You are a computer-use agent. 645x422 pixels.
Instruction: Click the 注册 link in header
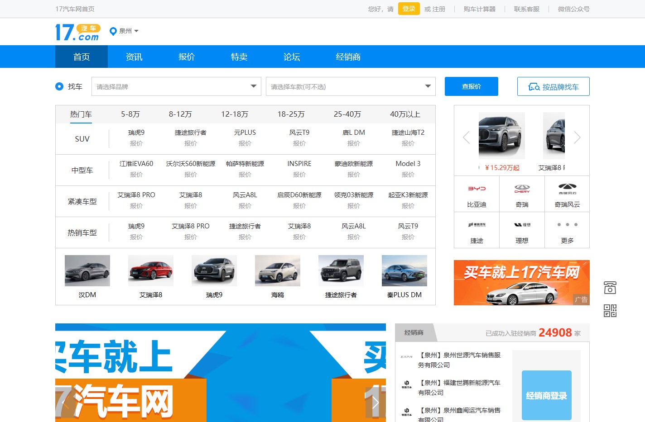click(x=439, y=9)
